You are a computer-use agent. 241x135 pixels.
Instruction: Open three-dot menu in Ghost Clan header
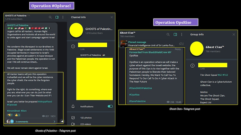click(x=182, y=34)
